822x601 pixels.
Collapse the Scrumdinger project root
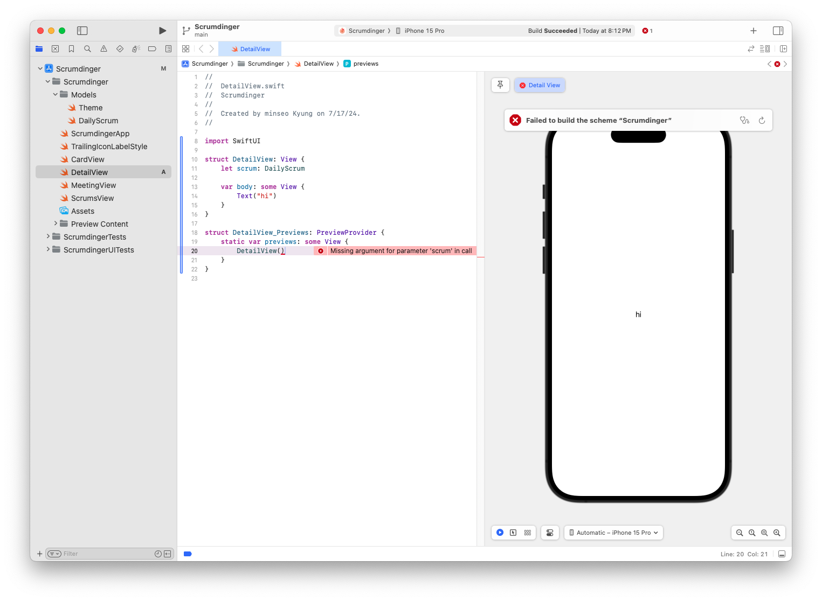pyautogui.click(x=40, y=68)
